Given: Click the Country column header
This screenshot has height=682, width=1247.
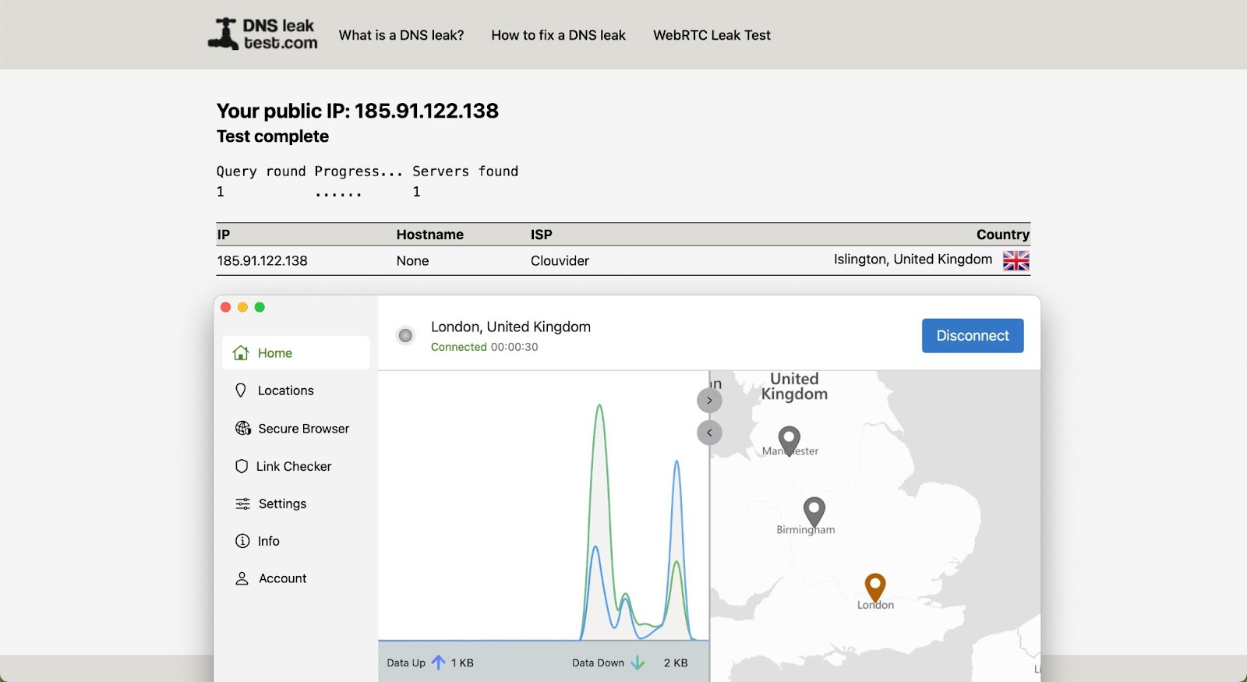Looking at the screenshot, I should pyautogui.click(x=1003, y=235).
